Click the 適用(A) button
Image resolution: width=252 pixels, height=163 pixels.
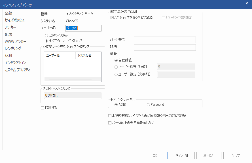(x=209, y=156)
